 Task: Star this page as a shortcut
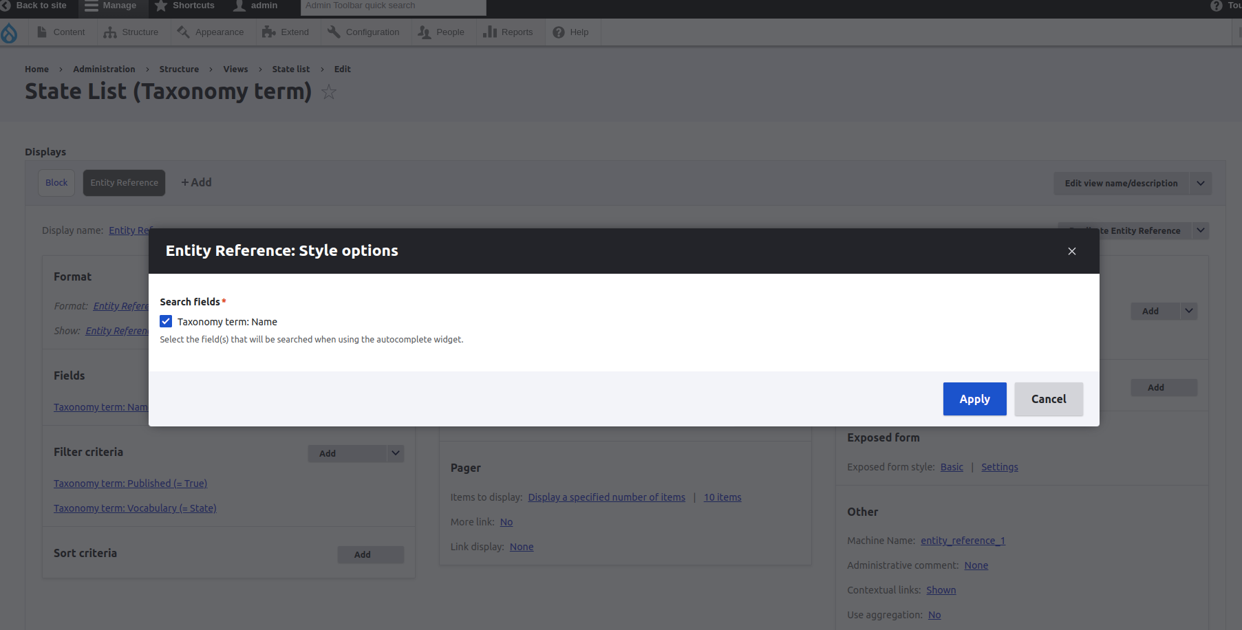coord(329,91)
